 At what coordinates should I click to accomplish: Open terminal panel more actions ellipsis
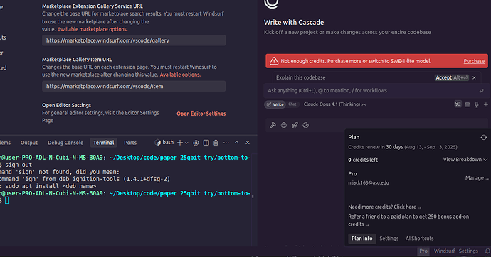click(226, 143)
